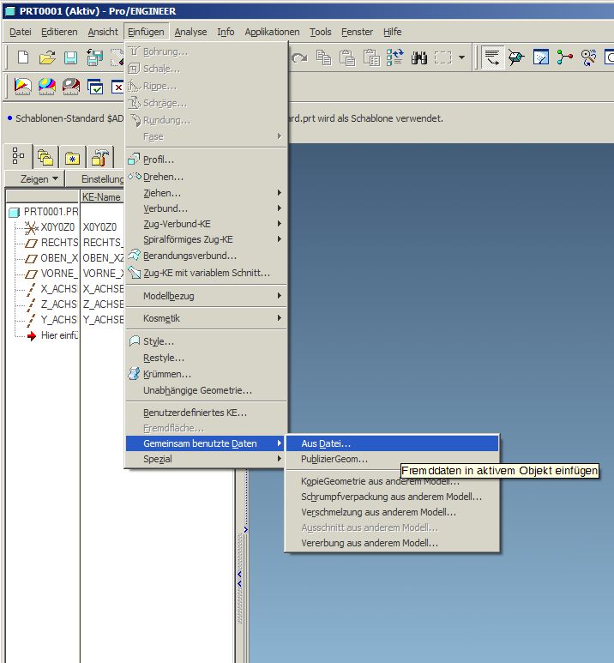Click the KE-Name column header
614x663 pixels.
tap(102, 196)
